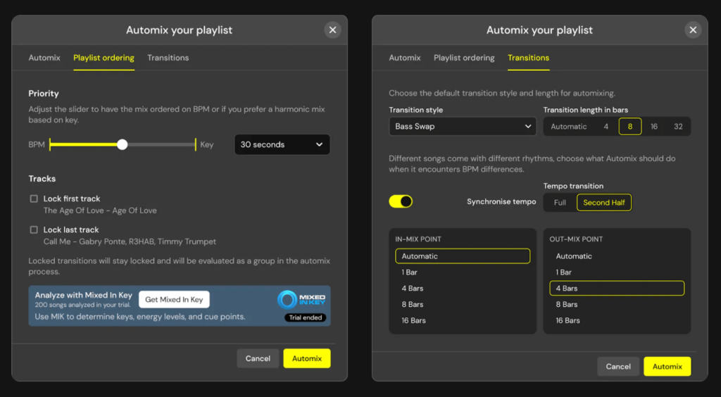Click Cancel in the Playlist ordering dialog
The height and width of the screenshot is (397, 721).
[x=258, y=358]
